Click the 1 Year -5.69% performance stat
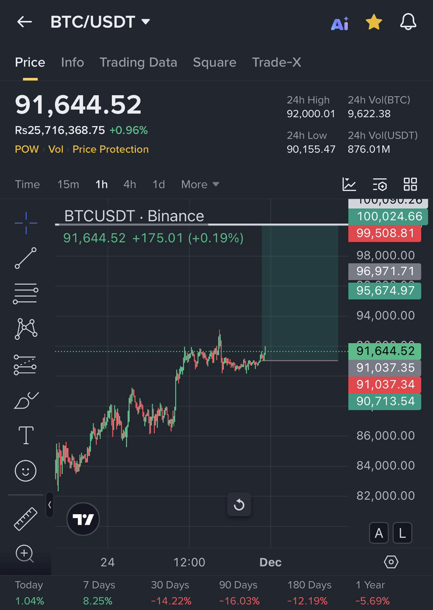This screenshot has height=610, width=433. click(x=372, y=593)
